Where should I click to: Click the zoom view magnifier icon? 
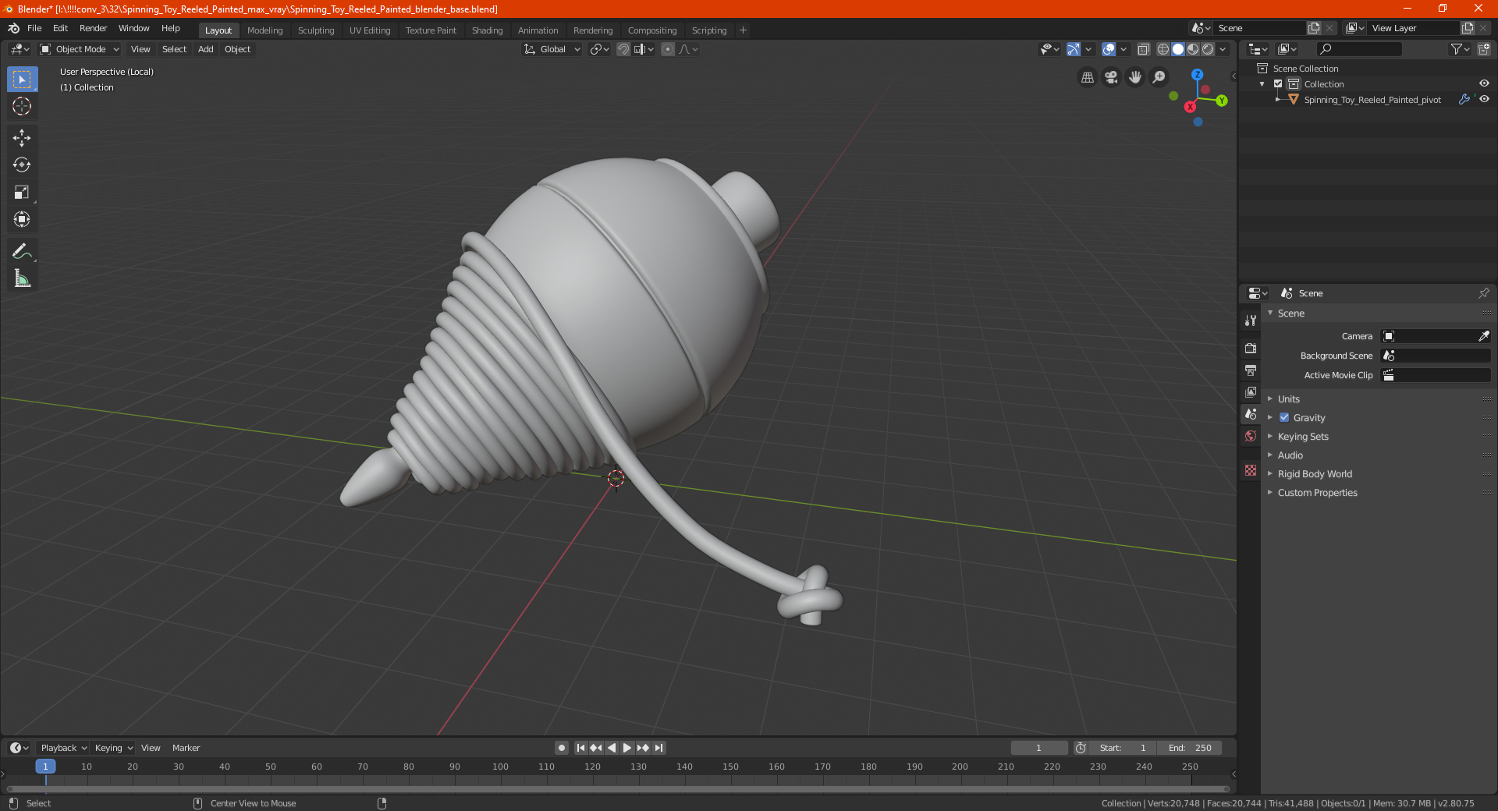pyautogui.click(x=1159, y=77)
